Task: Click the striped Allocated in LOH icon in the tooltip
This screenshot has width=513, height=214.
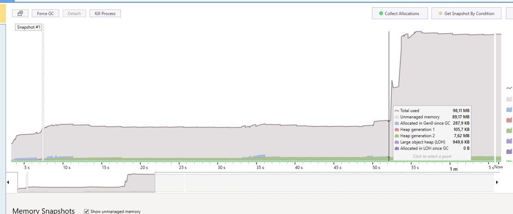Action: coord(397,148)
